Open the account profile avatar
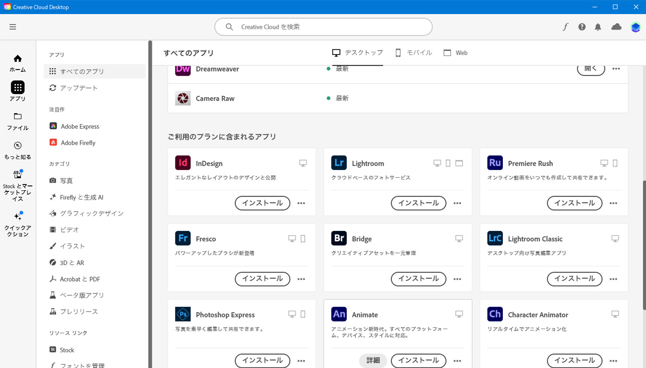Viewport: 646px width, 368px height. 635,27
